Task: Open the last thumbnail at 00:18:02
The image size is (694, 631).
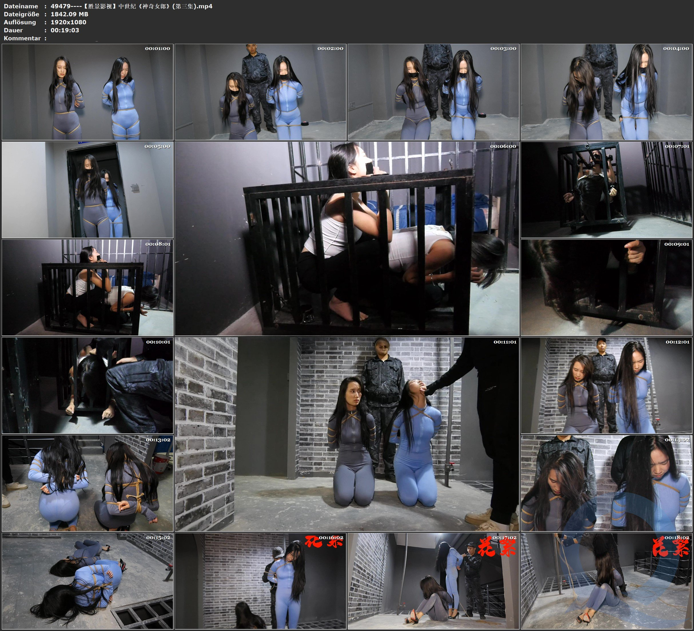Action: tap(606, 581)
